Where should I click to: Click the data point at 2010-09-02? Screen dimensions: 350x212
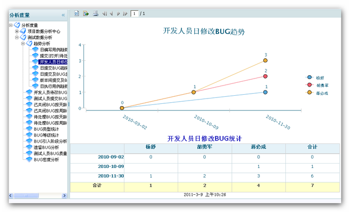(122, 108)
